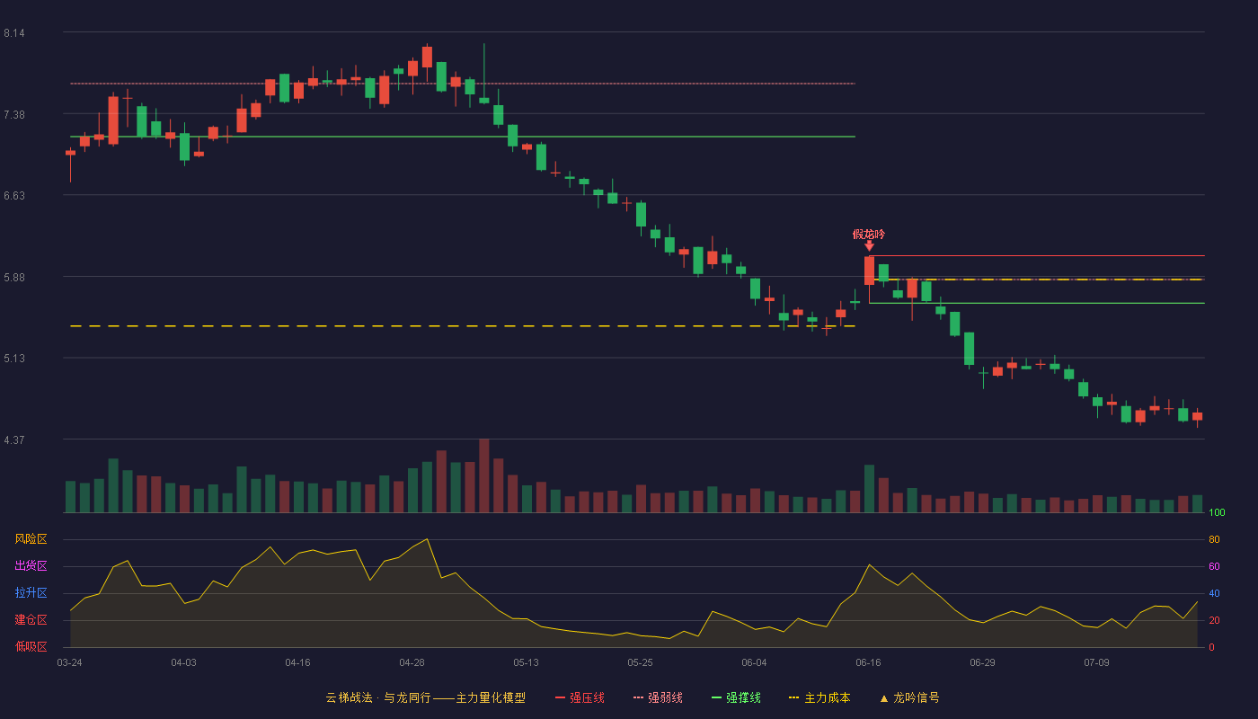Click the 拉升区 zone label

(x=31, y=593)
